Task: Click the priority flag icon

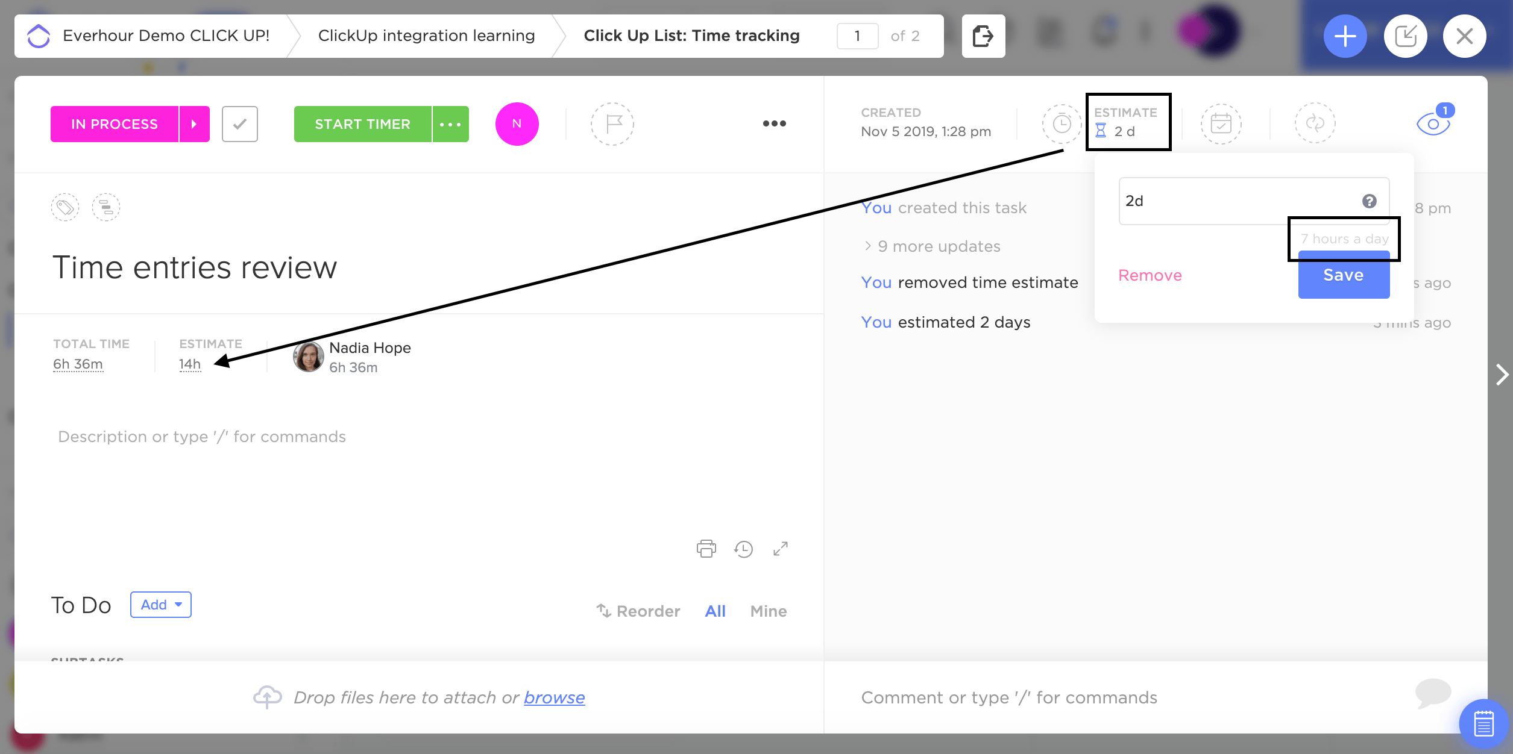Action: point(612,124)
